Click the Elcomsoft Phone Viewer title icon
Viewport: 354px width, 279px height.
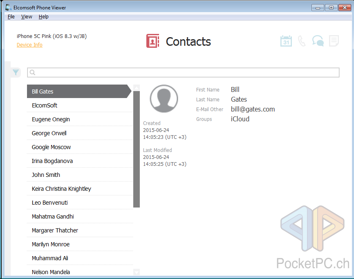coord(8,7)
